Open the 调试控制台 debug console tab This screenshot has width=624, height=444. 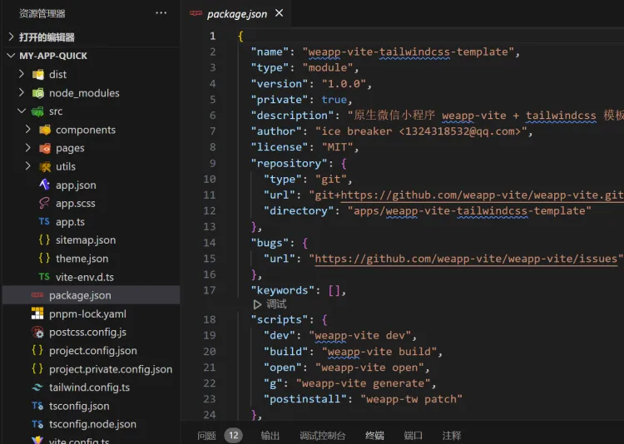[x=322, y=435]
